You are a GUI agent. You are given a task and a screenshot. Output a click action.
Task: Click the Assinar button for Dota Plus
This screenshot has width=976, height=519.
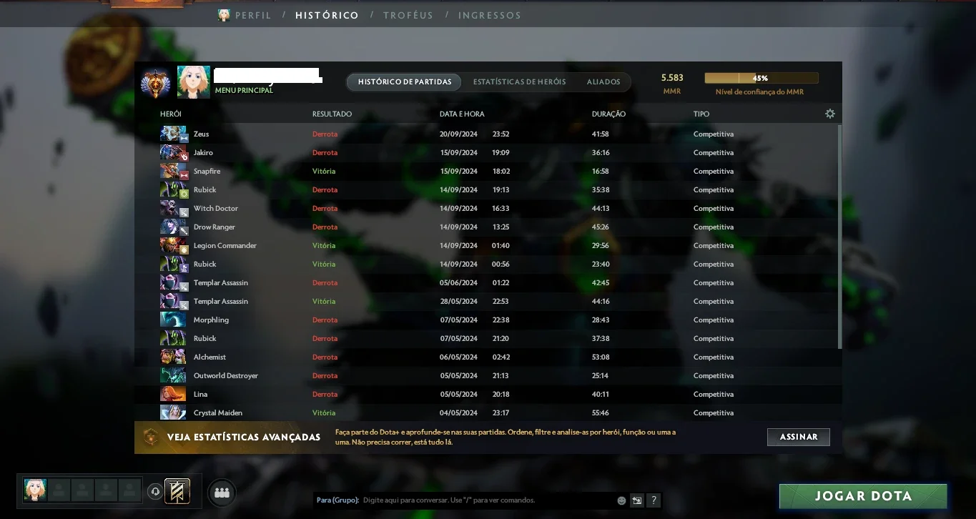[x=799, y=437]
